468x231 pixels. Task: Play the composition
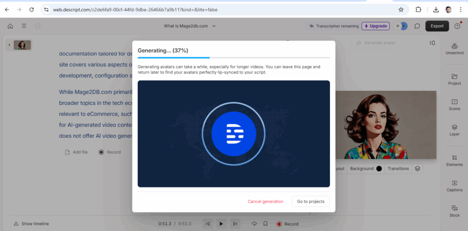tap(221, 224)
